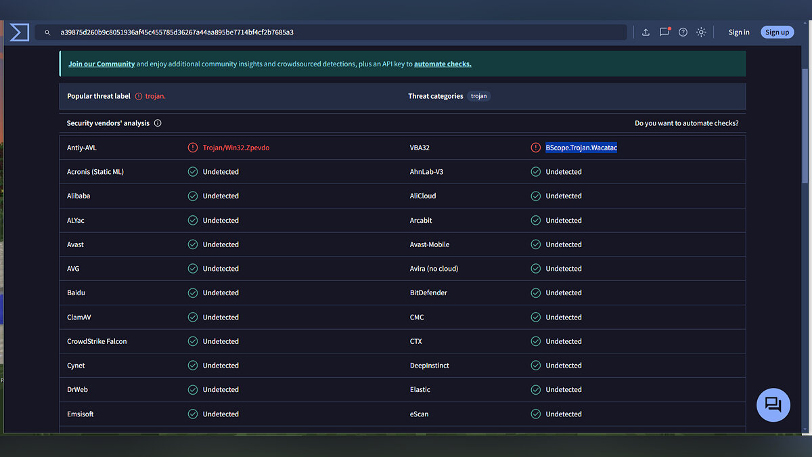Click info icon beside Security vendors' analysis
This screenshot has height=457, width=812.
(x=158, y=123)
